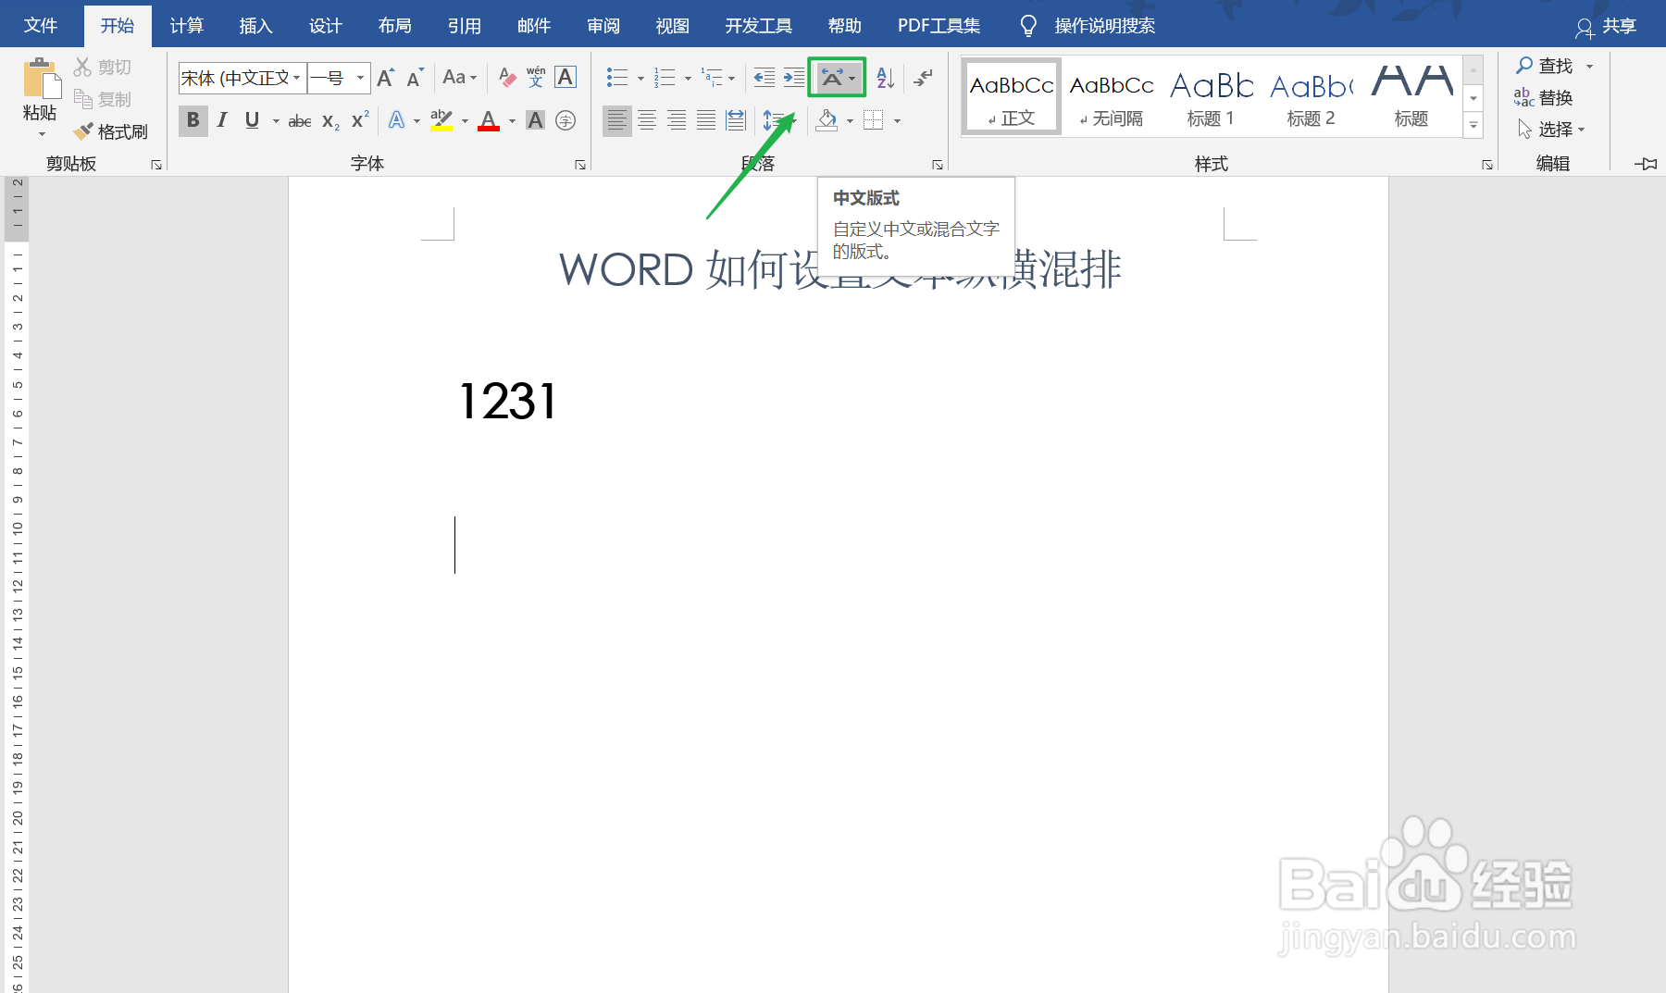Apply the 无间隔 no spacing style
1666x993 pixels.
pyautogui.click(x=1112, y=96)
